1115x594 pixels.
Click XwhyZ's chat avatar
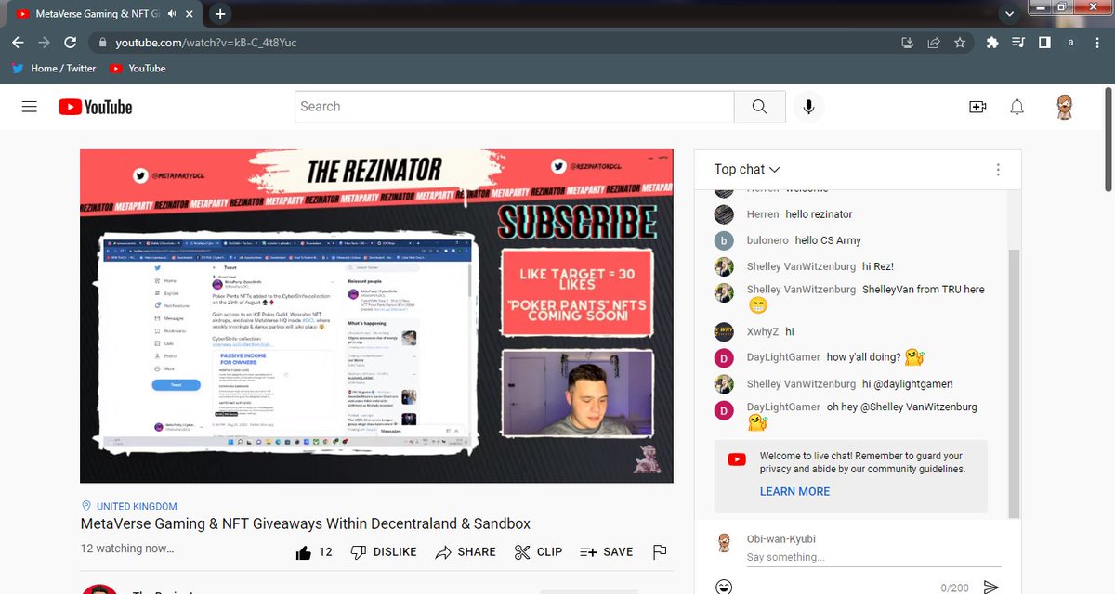click(x=724, y=331)
